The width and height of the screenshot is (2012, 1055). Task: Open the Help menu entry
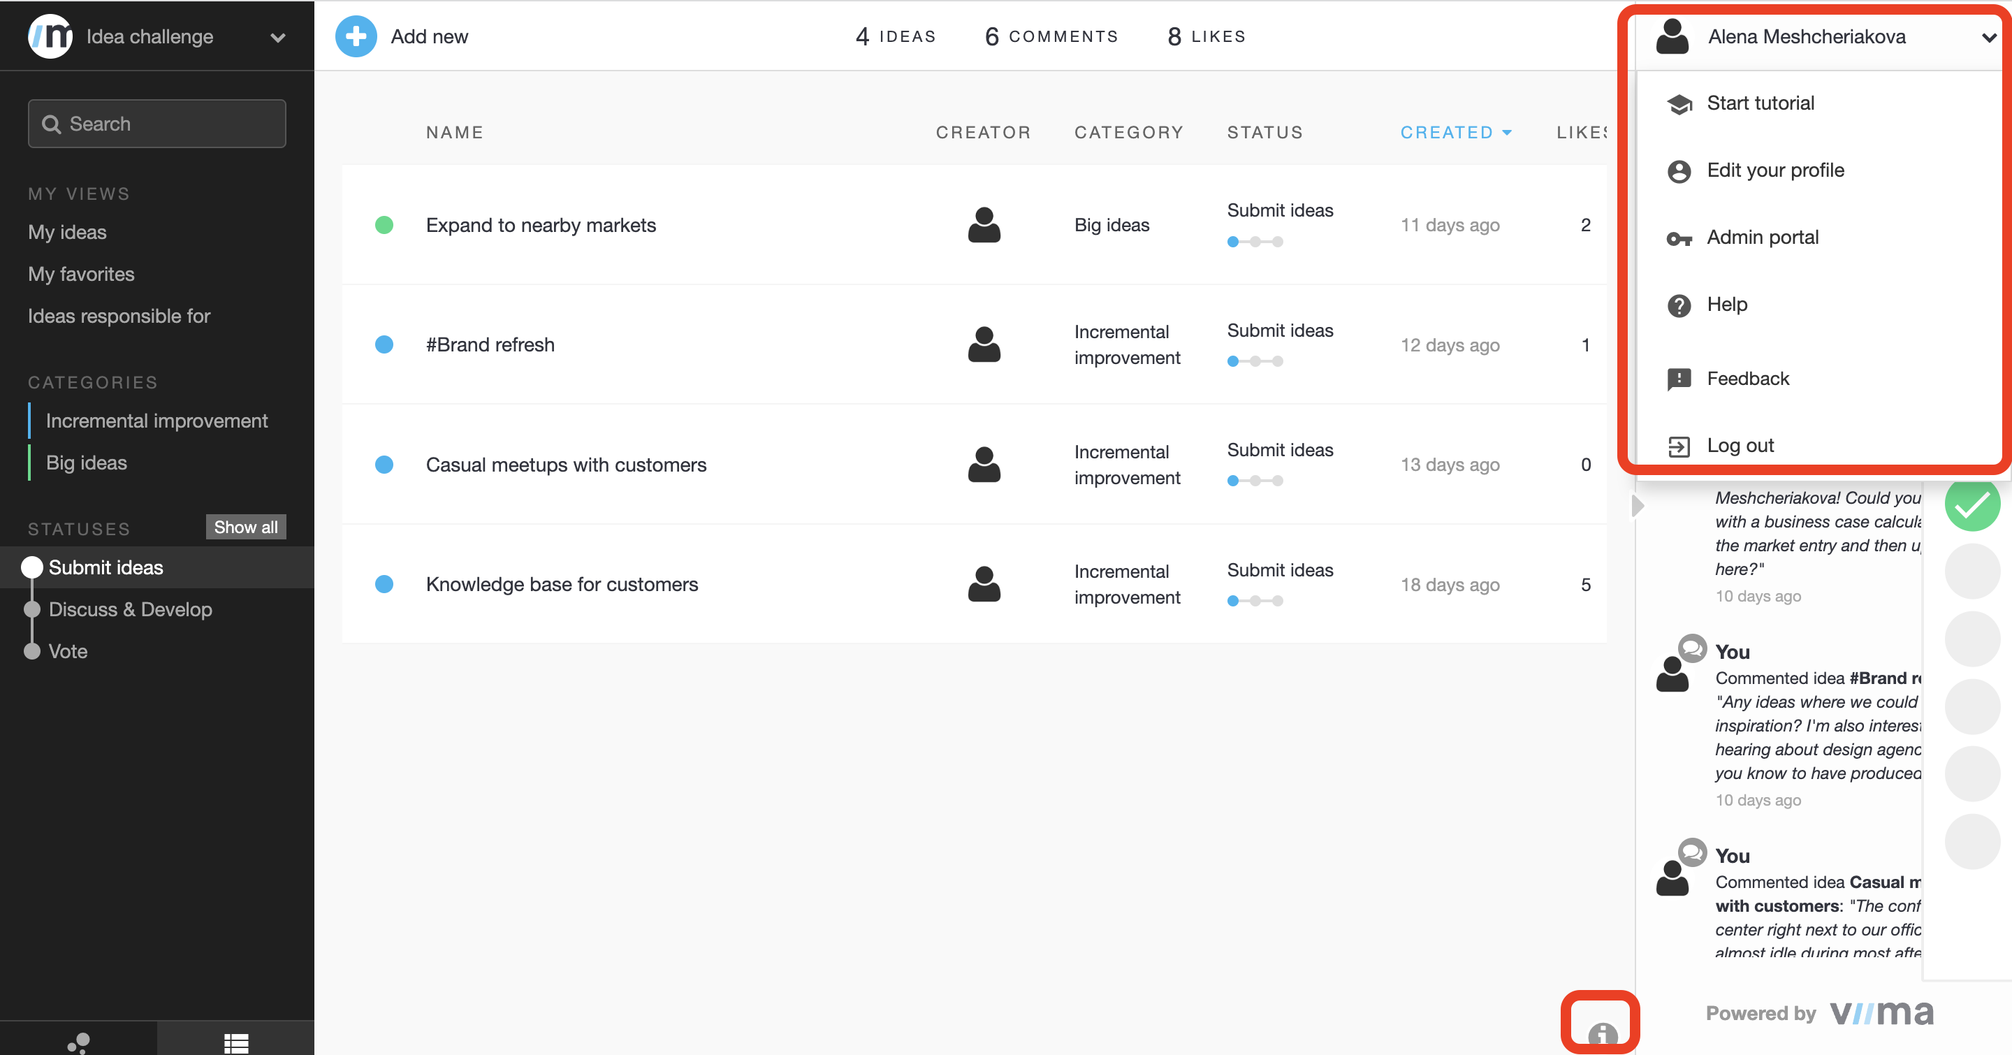1726,305
